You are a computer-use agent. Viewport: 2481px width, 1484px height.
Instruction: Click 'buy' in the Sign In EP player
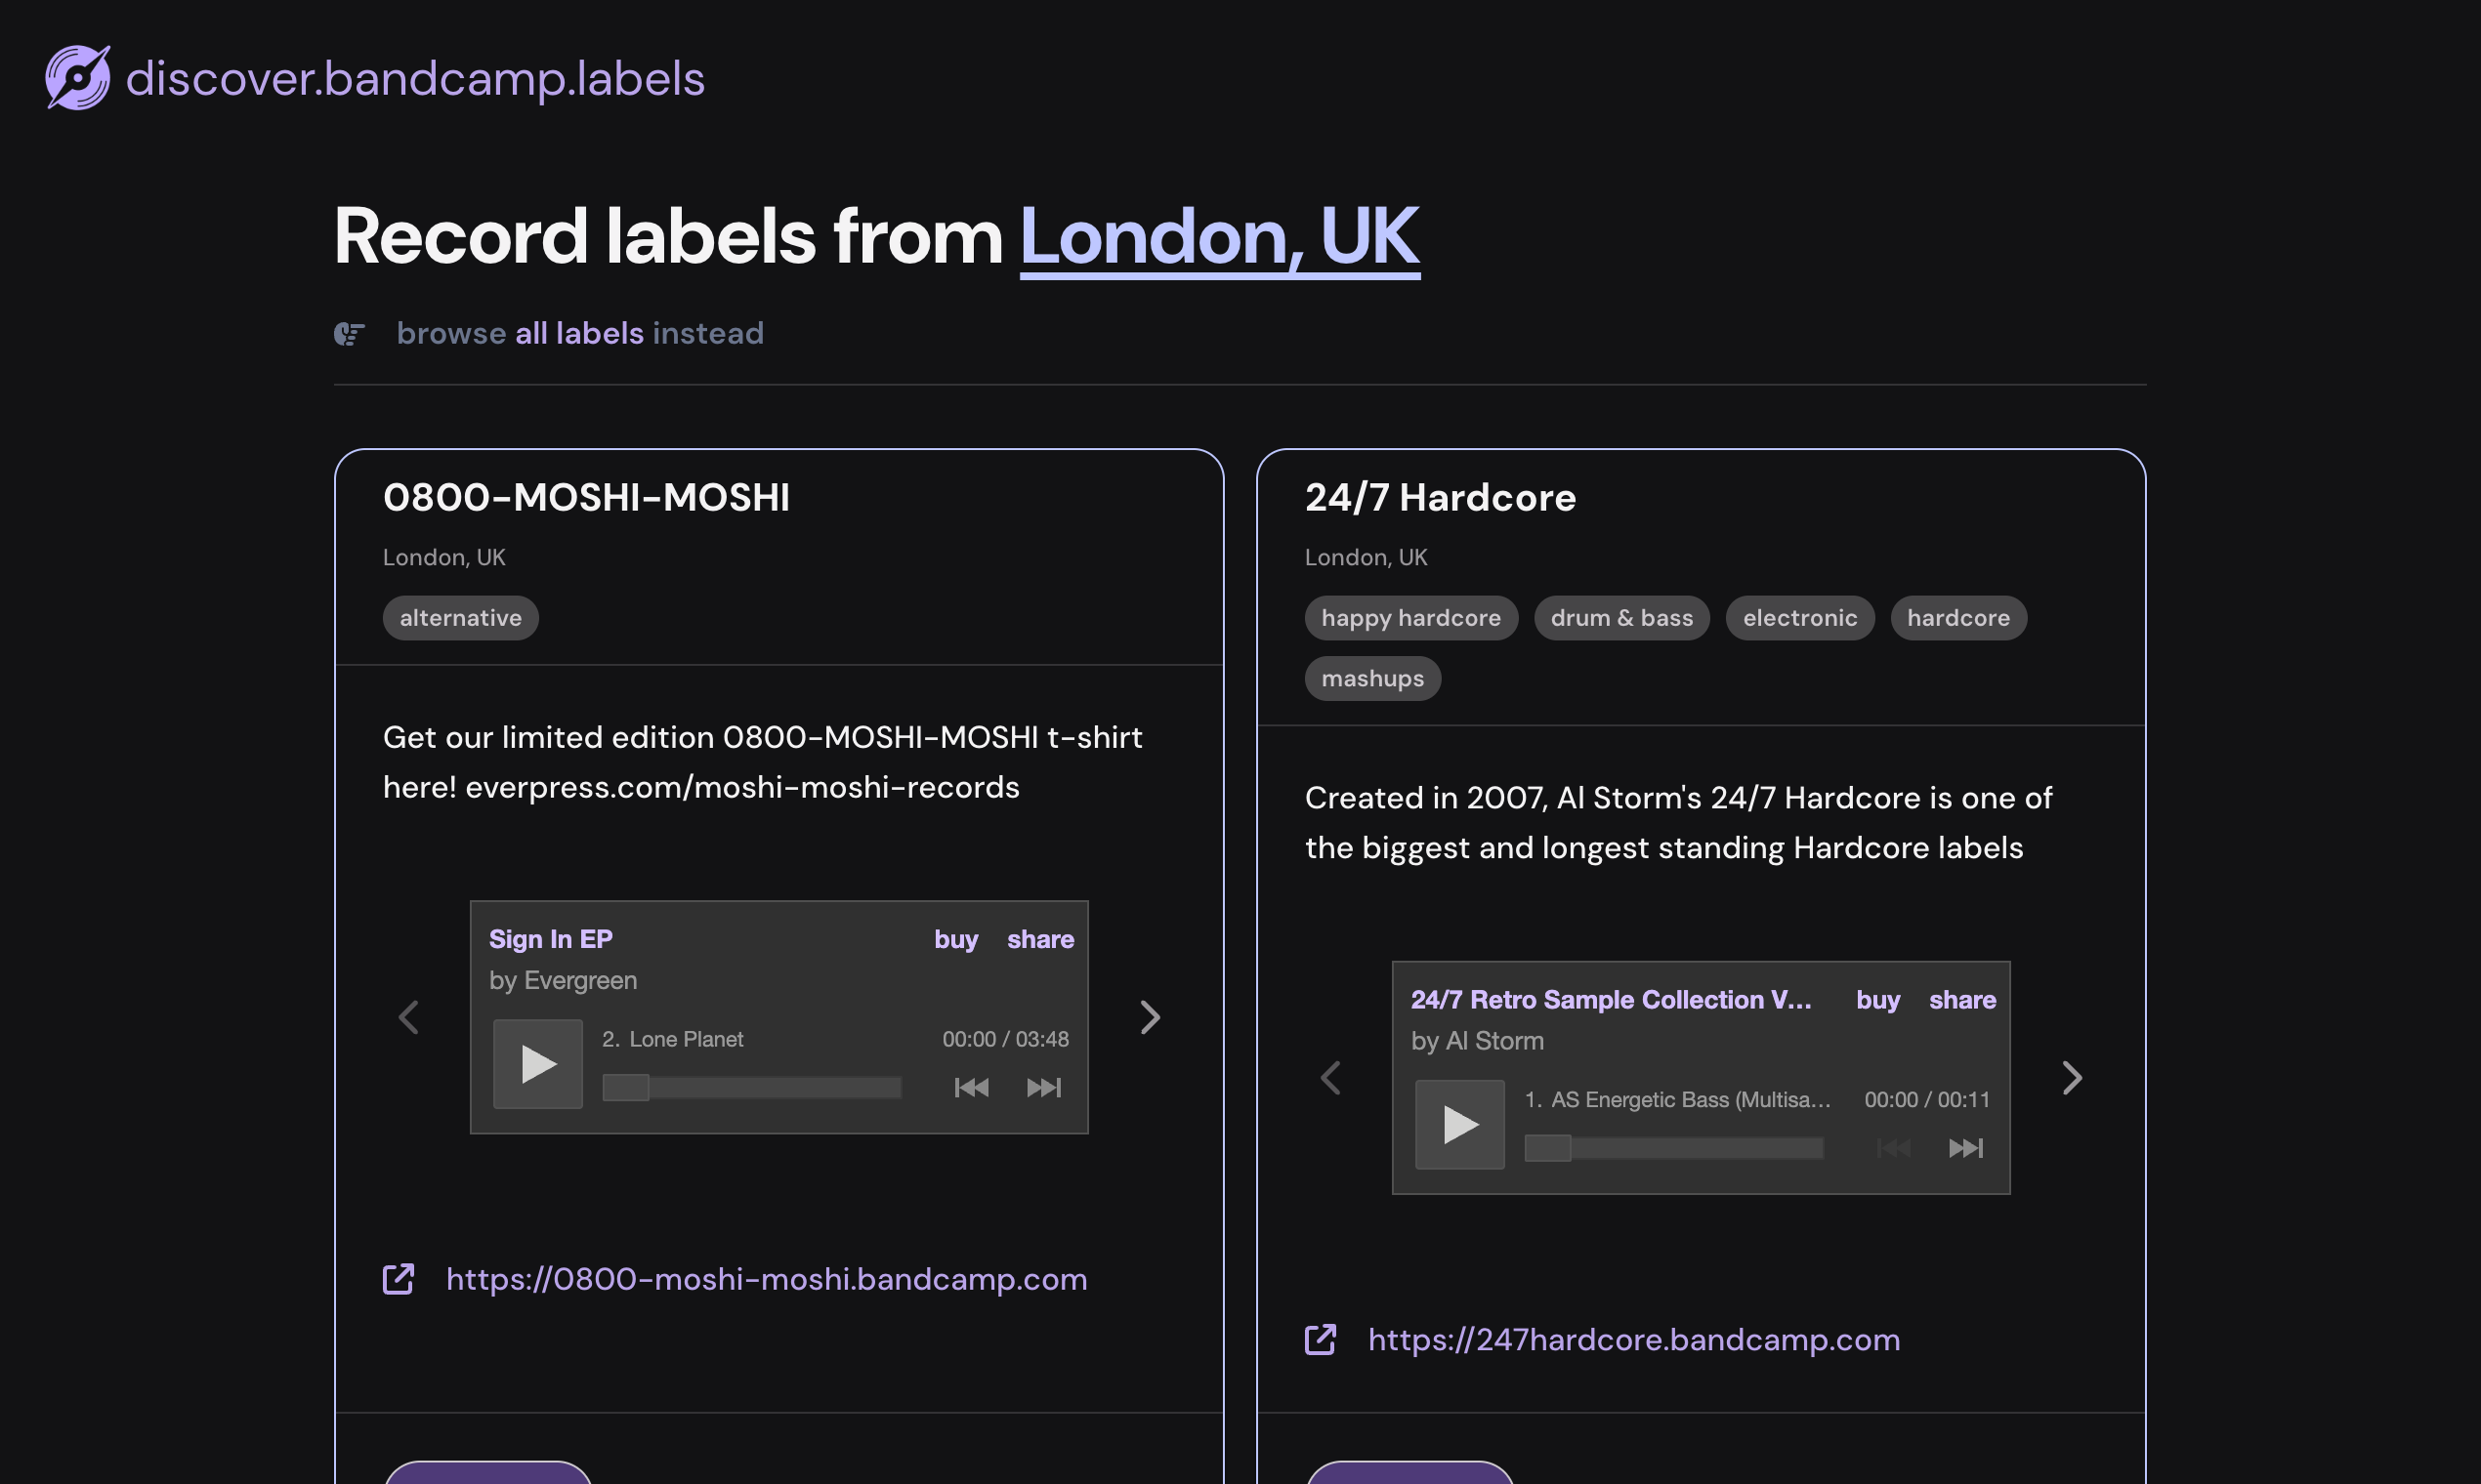955,939
